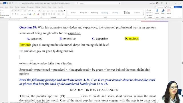The width and height of the screenshot is (183, 103).
Task: Apply the text highlight color
Action: 34,14
